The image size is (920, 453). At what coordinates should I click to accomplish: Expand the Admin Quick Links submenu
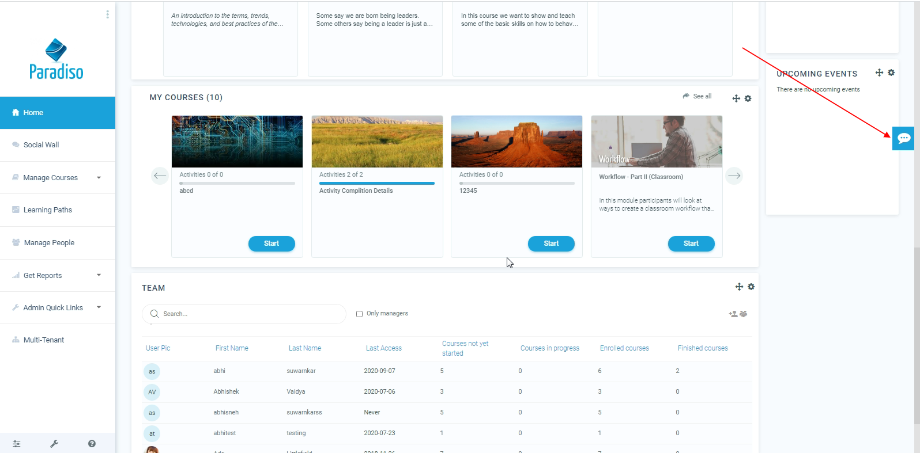pos(99,307)
